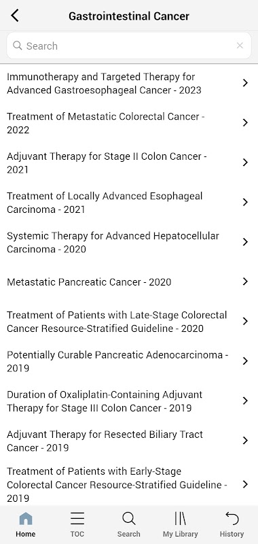Expand chevron for Resected Biliary Tract Cancer
The height and width of the screenshot is (544, 258).
coord(245,440)
